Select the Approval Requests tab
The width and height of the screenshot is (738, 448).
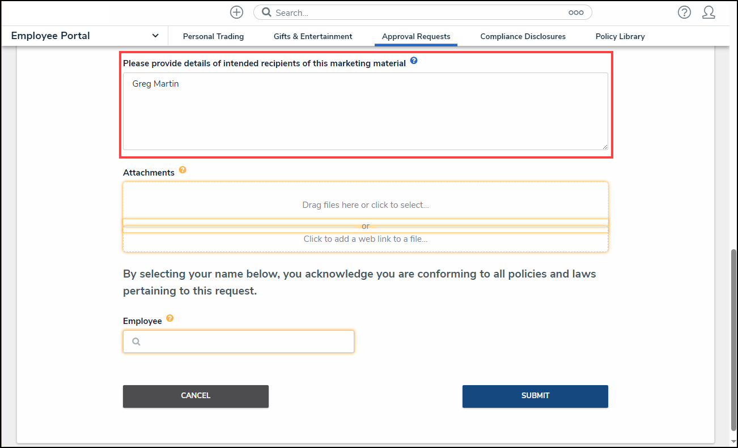pyautogui.click(x=416, y=36)
